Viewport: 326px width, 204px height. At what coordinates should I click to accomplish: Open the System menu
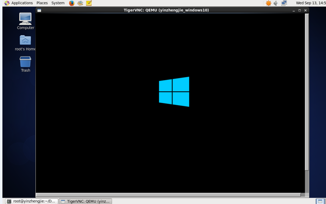58,3
